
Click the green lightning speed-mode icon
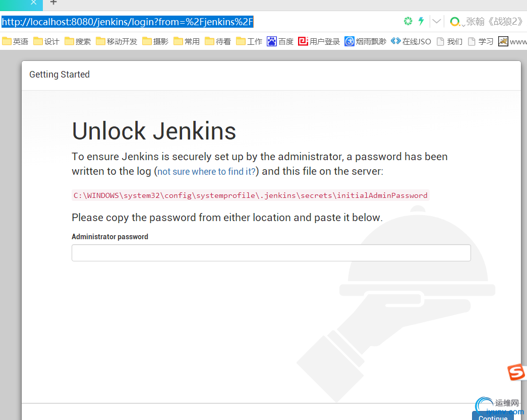point(421,22)
